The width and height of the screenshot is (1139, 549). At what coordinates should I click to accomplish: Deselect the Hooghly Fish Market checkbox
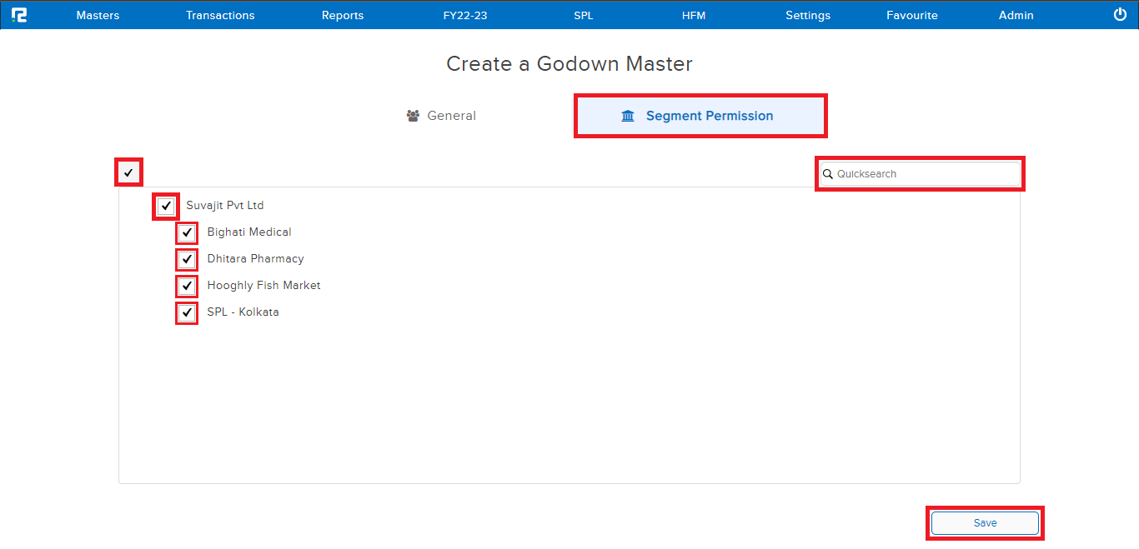click(x=187, y=286)
